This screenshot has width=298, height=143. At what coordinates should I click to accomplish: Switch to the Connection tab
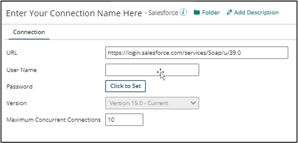pos(29,32)
